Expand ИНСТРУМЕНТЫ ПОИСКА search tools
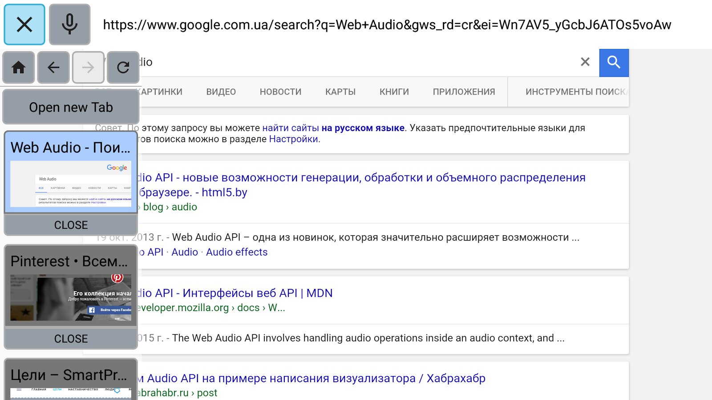The width and height of the screenshot is (712, 400). tap(575, 92)
